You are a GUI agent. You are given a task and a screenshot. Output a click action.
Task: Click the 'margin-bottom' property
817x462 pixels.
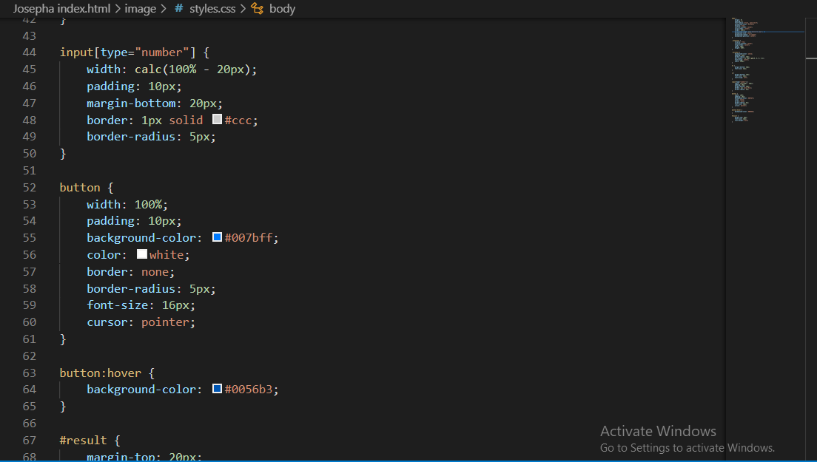pyautogui.click(x=131, y=103)
